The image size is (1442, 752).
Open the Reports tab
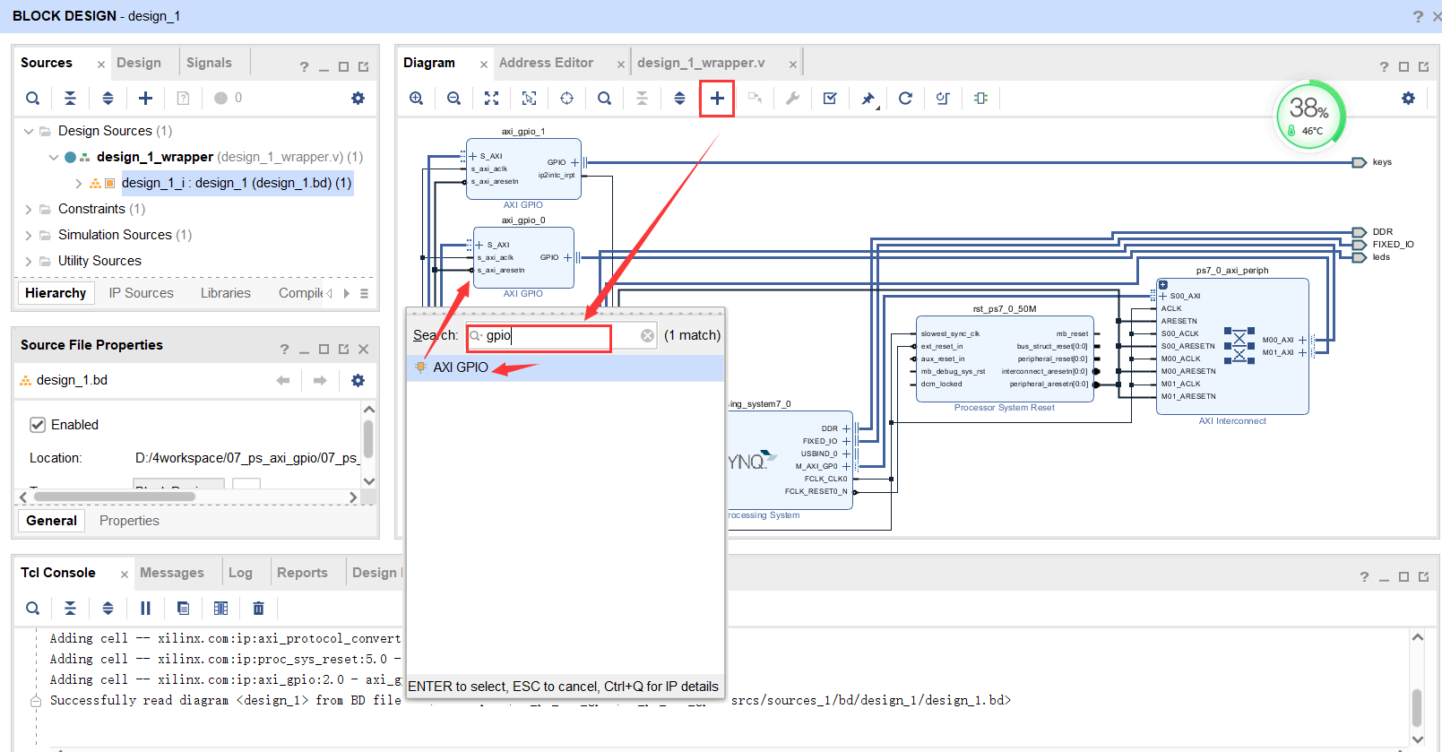pyautogui.click(x=302, y=573)
